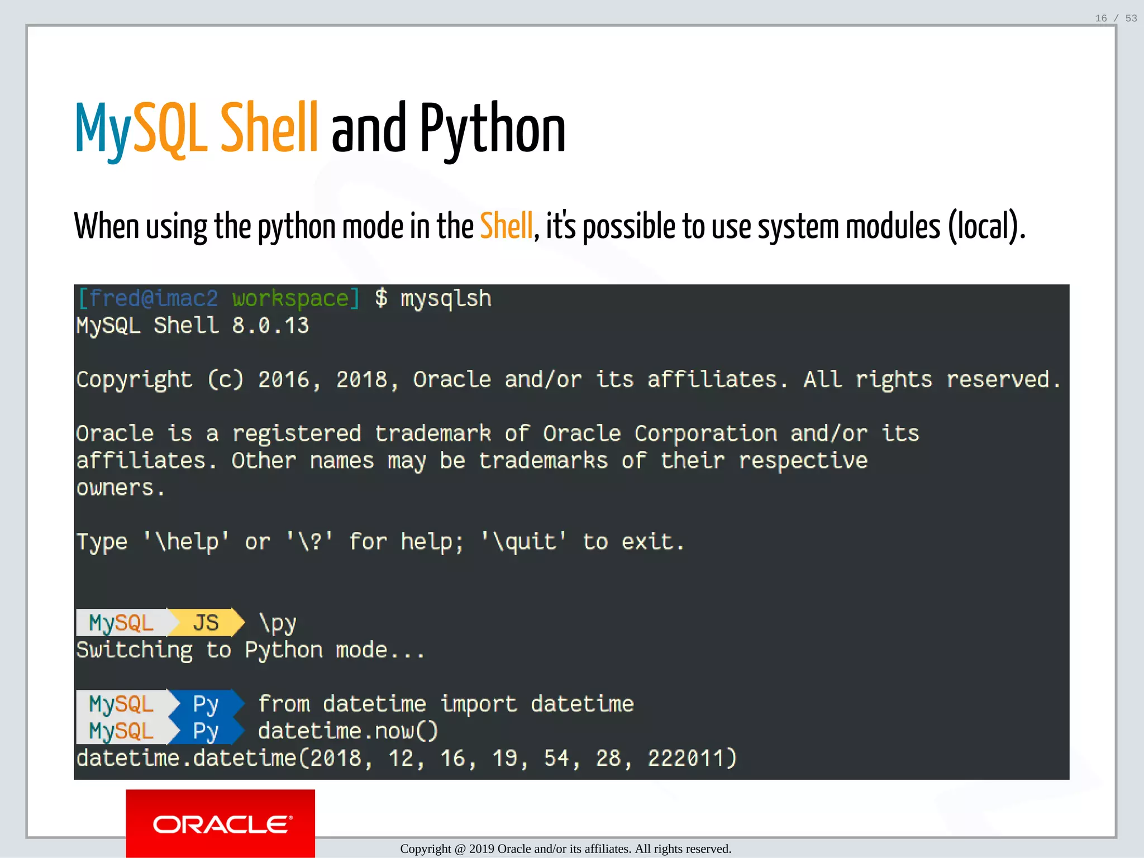Click the 'When using the python mode' sentence
Screen dimensions: 1144x858
coord(550,226)
